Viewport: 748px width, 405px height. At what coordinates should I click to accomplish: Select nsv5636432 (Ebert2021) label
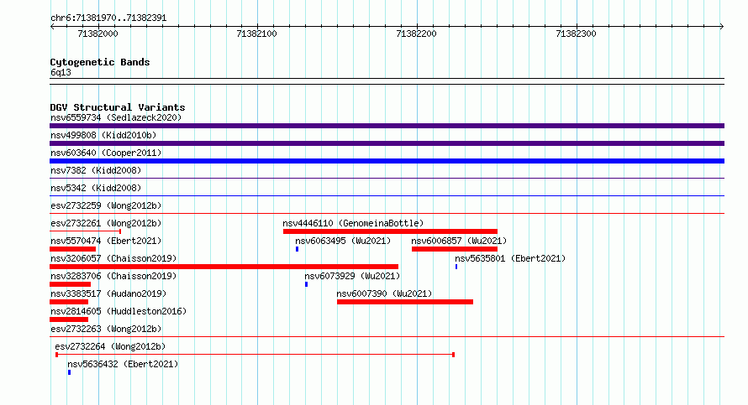click(123, 364)
